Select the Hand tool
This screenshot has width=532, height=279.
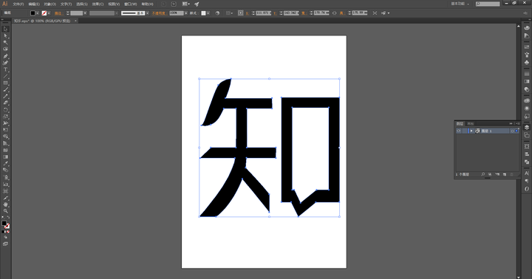pos(5,204)
